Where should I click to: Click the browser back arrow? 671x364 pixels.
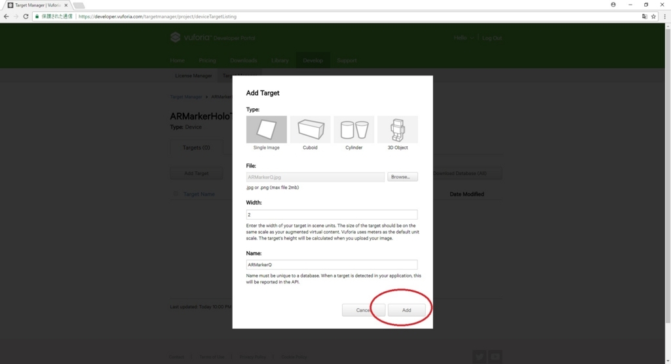tap(6, 16)
